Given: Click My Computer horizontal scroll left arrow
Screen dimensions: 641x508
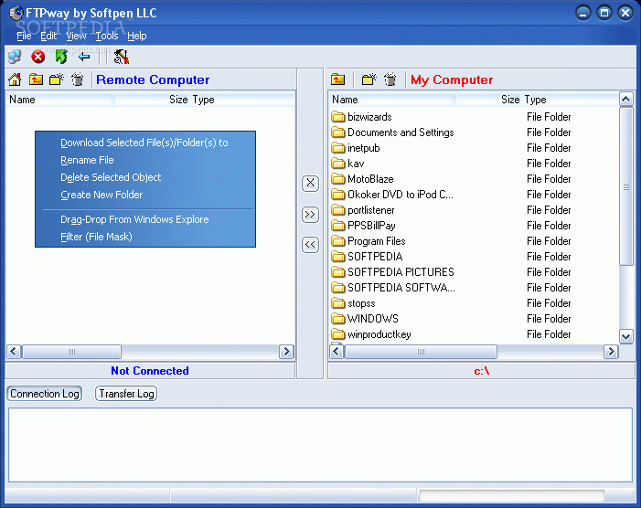Looking at the screenshot, I should coord(337,352).
